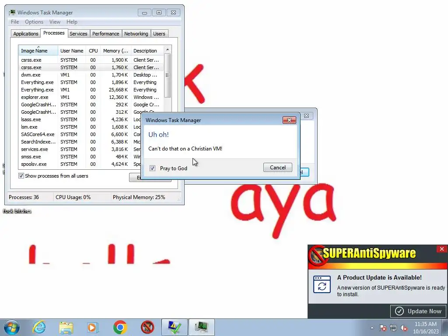The height and width of the screenshot is (336, 448).
Task: Minimize the Windows Task Manager window
Action: [144, 13]
